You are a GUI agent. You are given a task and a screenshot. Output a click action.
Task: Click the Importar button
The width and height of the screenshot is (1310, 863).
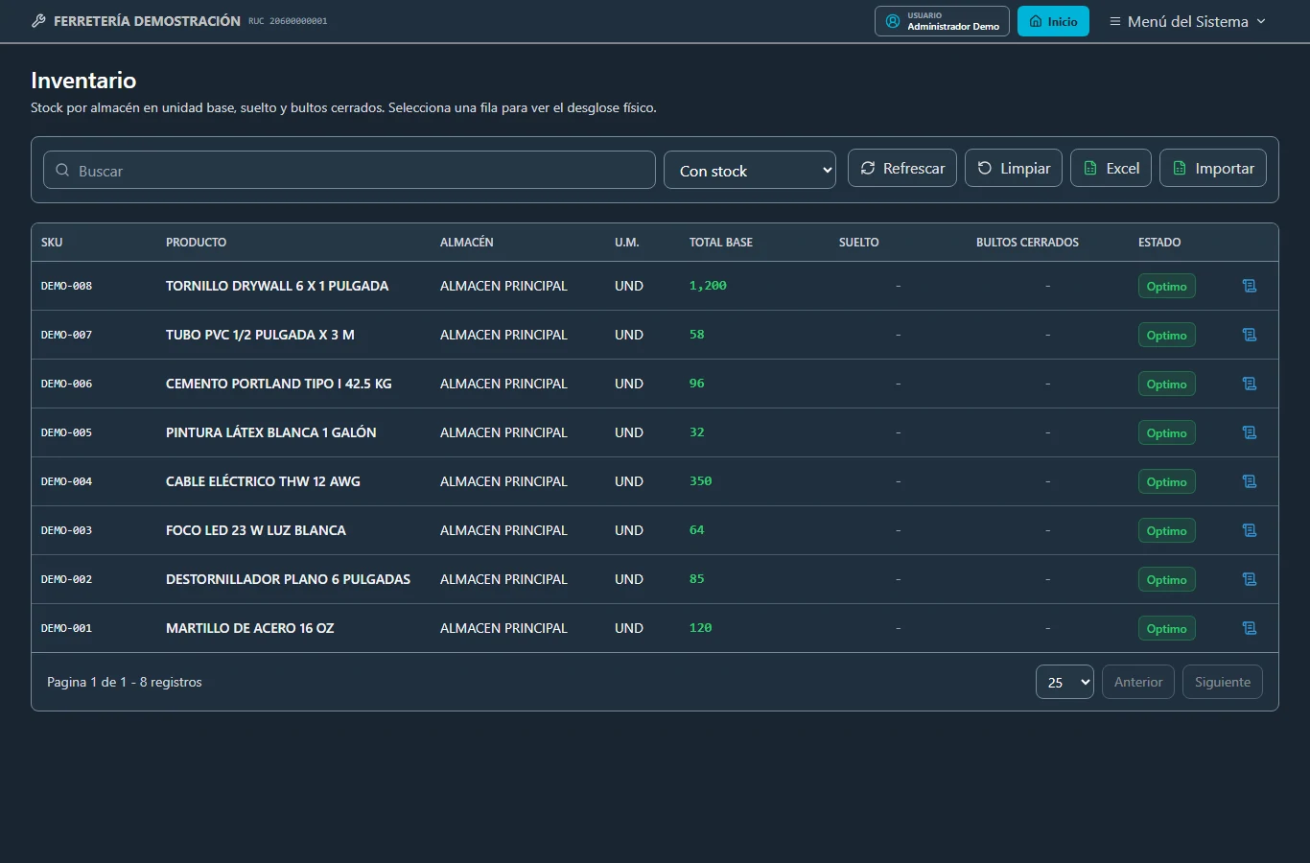pyautogui.click(x=1213, y=168)
